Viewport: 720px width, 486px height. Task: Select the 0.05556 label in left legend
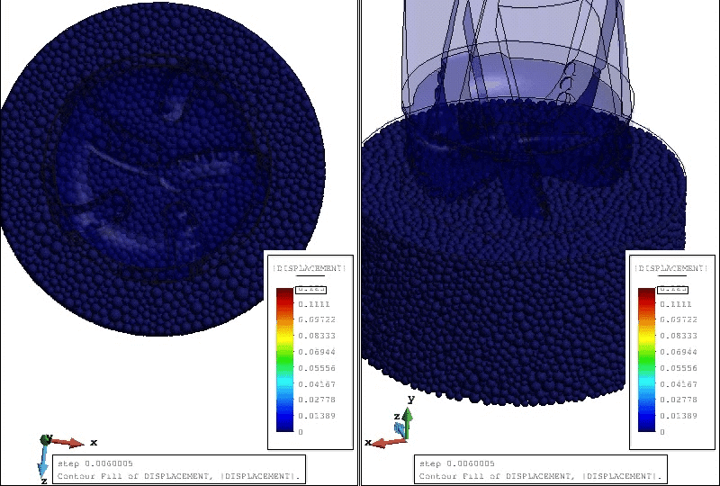[x=315, y=368]
